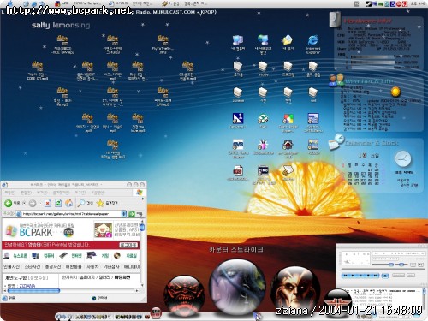Screen dimensions: 428x321
Task: Open the 보기 menu in browser
Action: coord(42,193)
